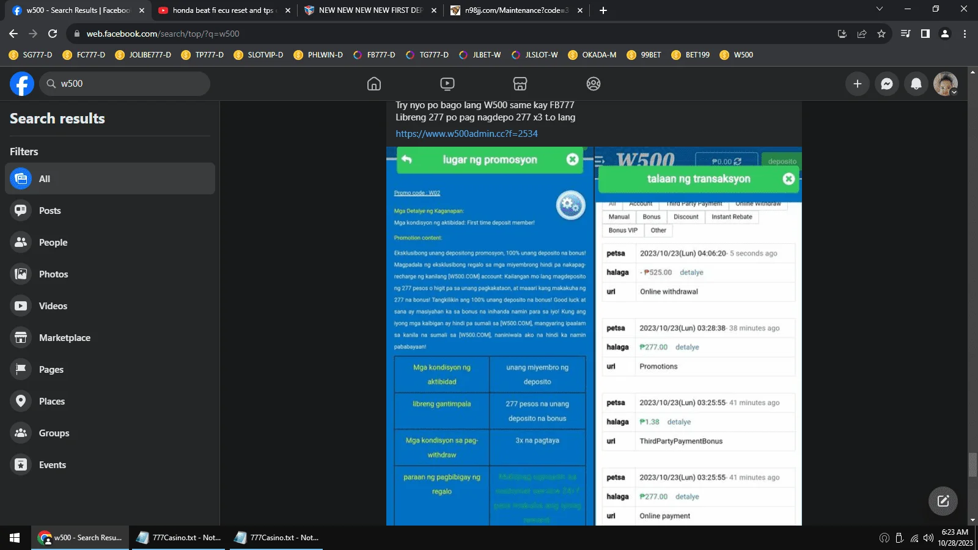
Task: Open the first 777Casino.txt Notepad taskbar item
Action: pyautogui.click(x=178, y=538)
